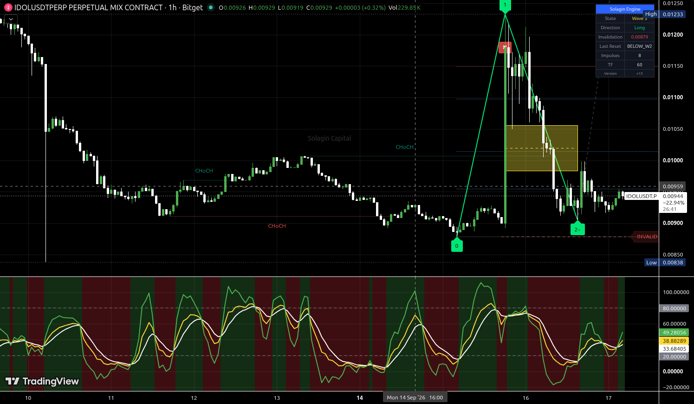Screen dimensions: 694x404
Task: Click the 0.01000 price scale label
Action: click(673, 160)
